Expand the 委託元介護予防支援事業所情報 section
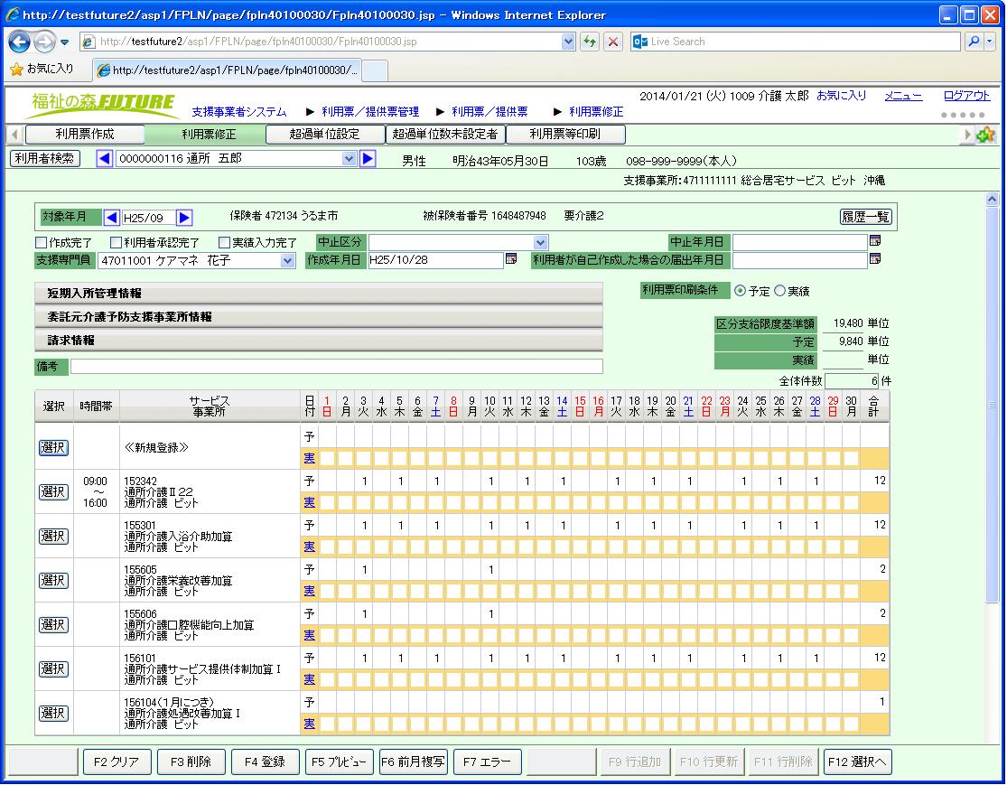 tap(319, 317)
